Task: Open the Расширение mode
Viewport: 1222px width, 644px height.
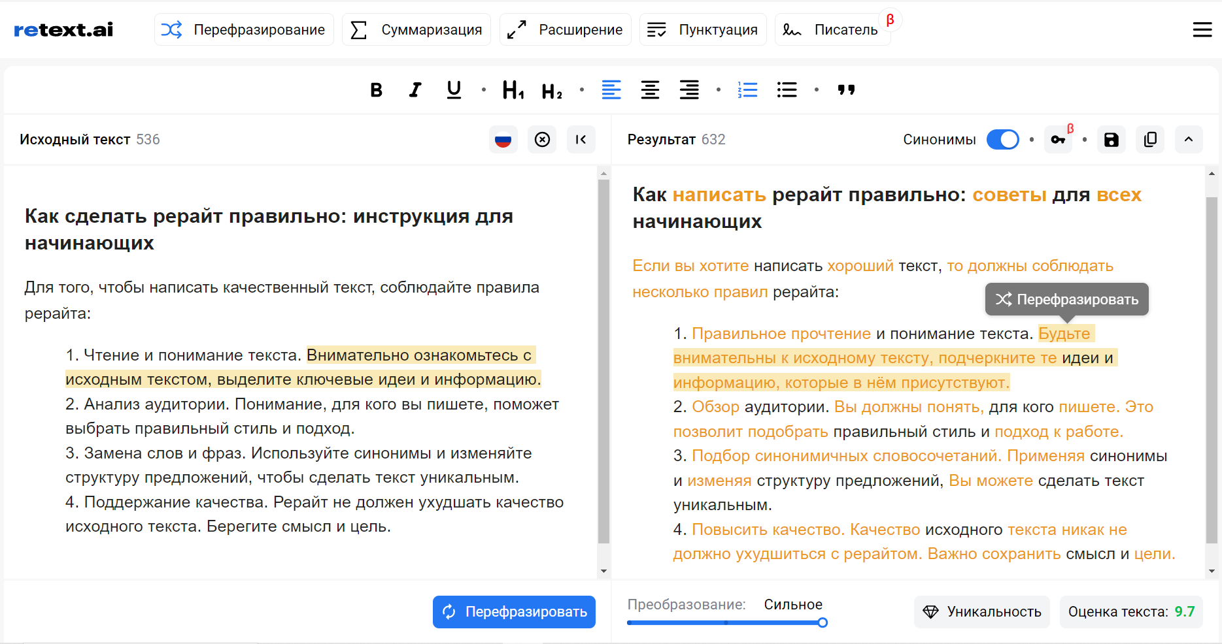Action: coord(566,30)
